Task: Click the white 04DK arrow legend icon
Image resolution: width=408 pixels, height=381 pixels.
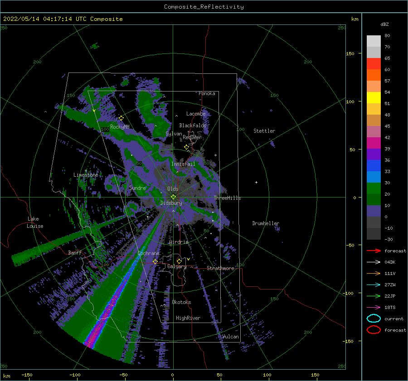Action: [x=374, y=262]
